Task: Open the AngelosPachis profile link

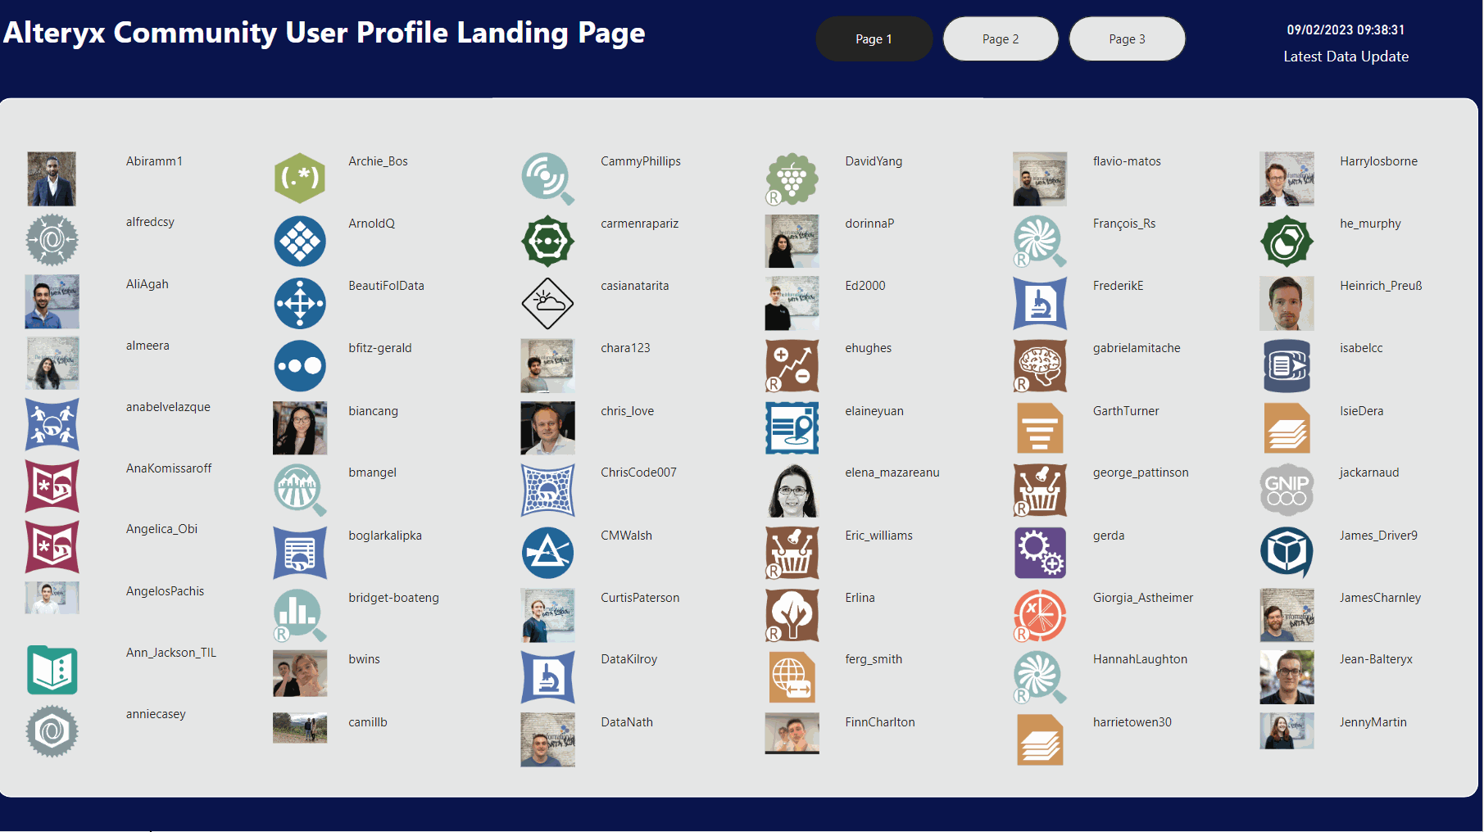Action: coord(165,591)
